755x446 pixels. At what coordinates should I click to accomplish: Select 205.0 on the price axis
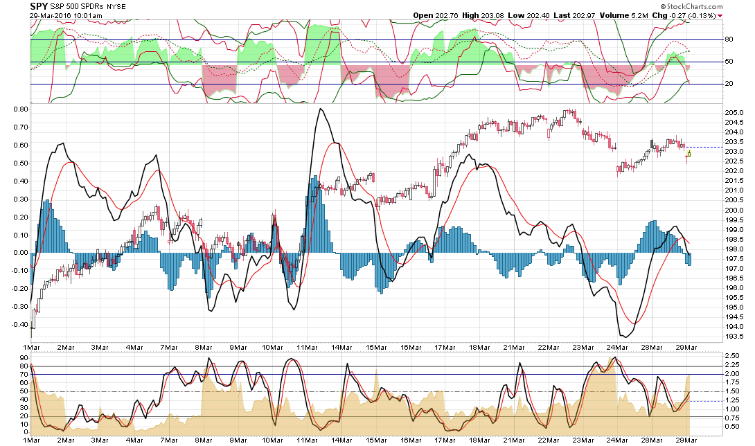[734, 113]
